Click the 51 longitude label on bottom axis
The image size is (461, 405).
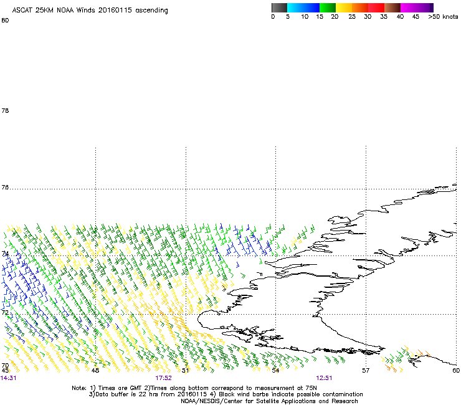pos(185,371)
